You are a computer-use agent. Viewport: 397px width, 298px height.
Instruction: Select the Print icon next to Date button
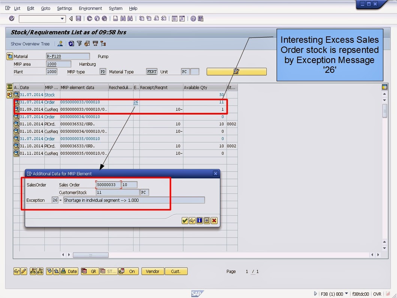click(63, 271)
